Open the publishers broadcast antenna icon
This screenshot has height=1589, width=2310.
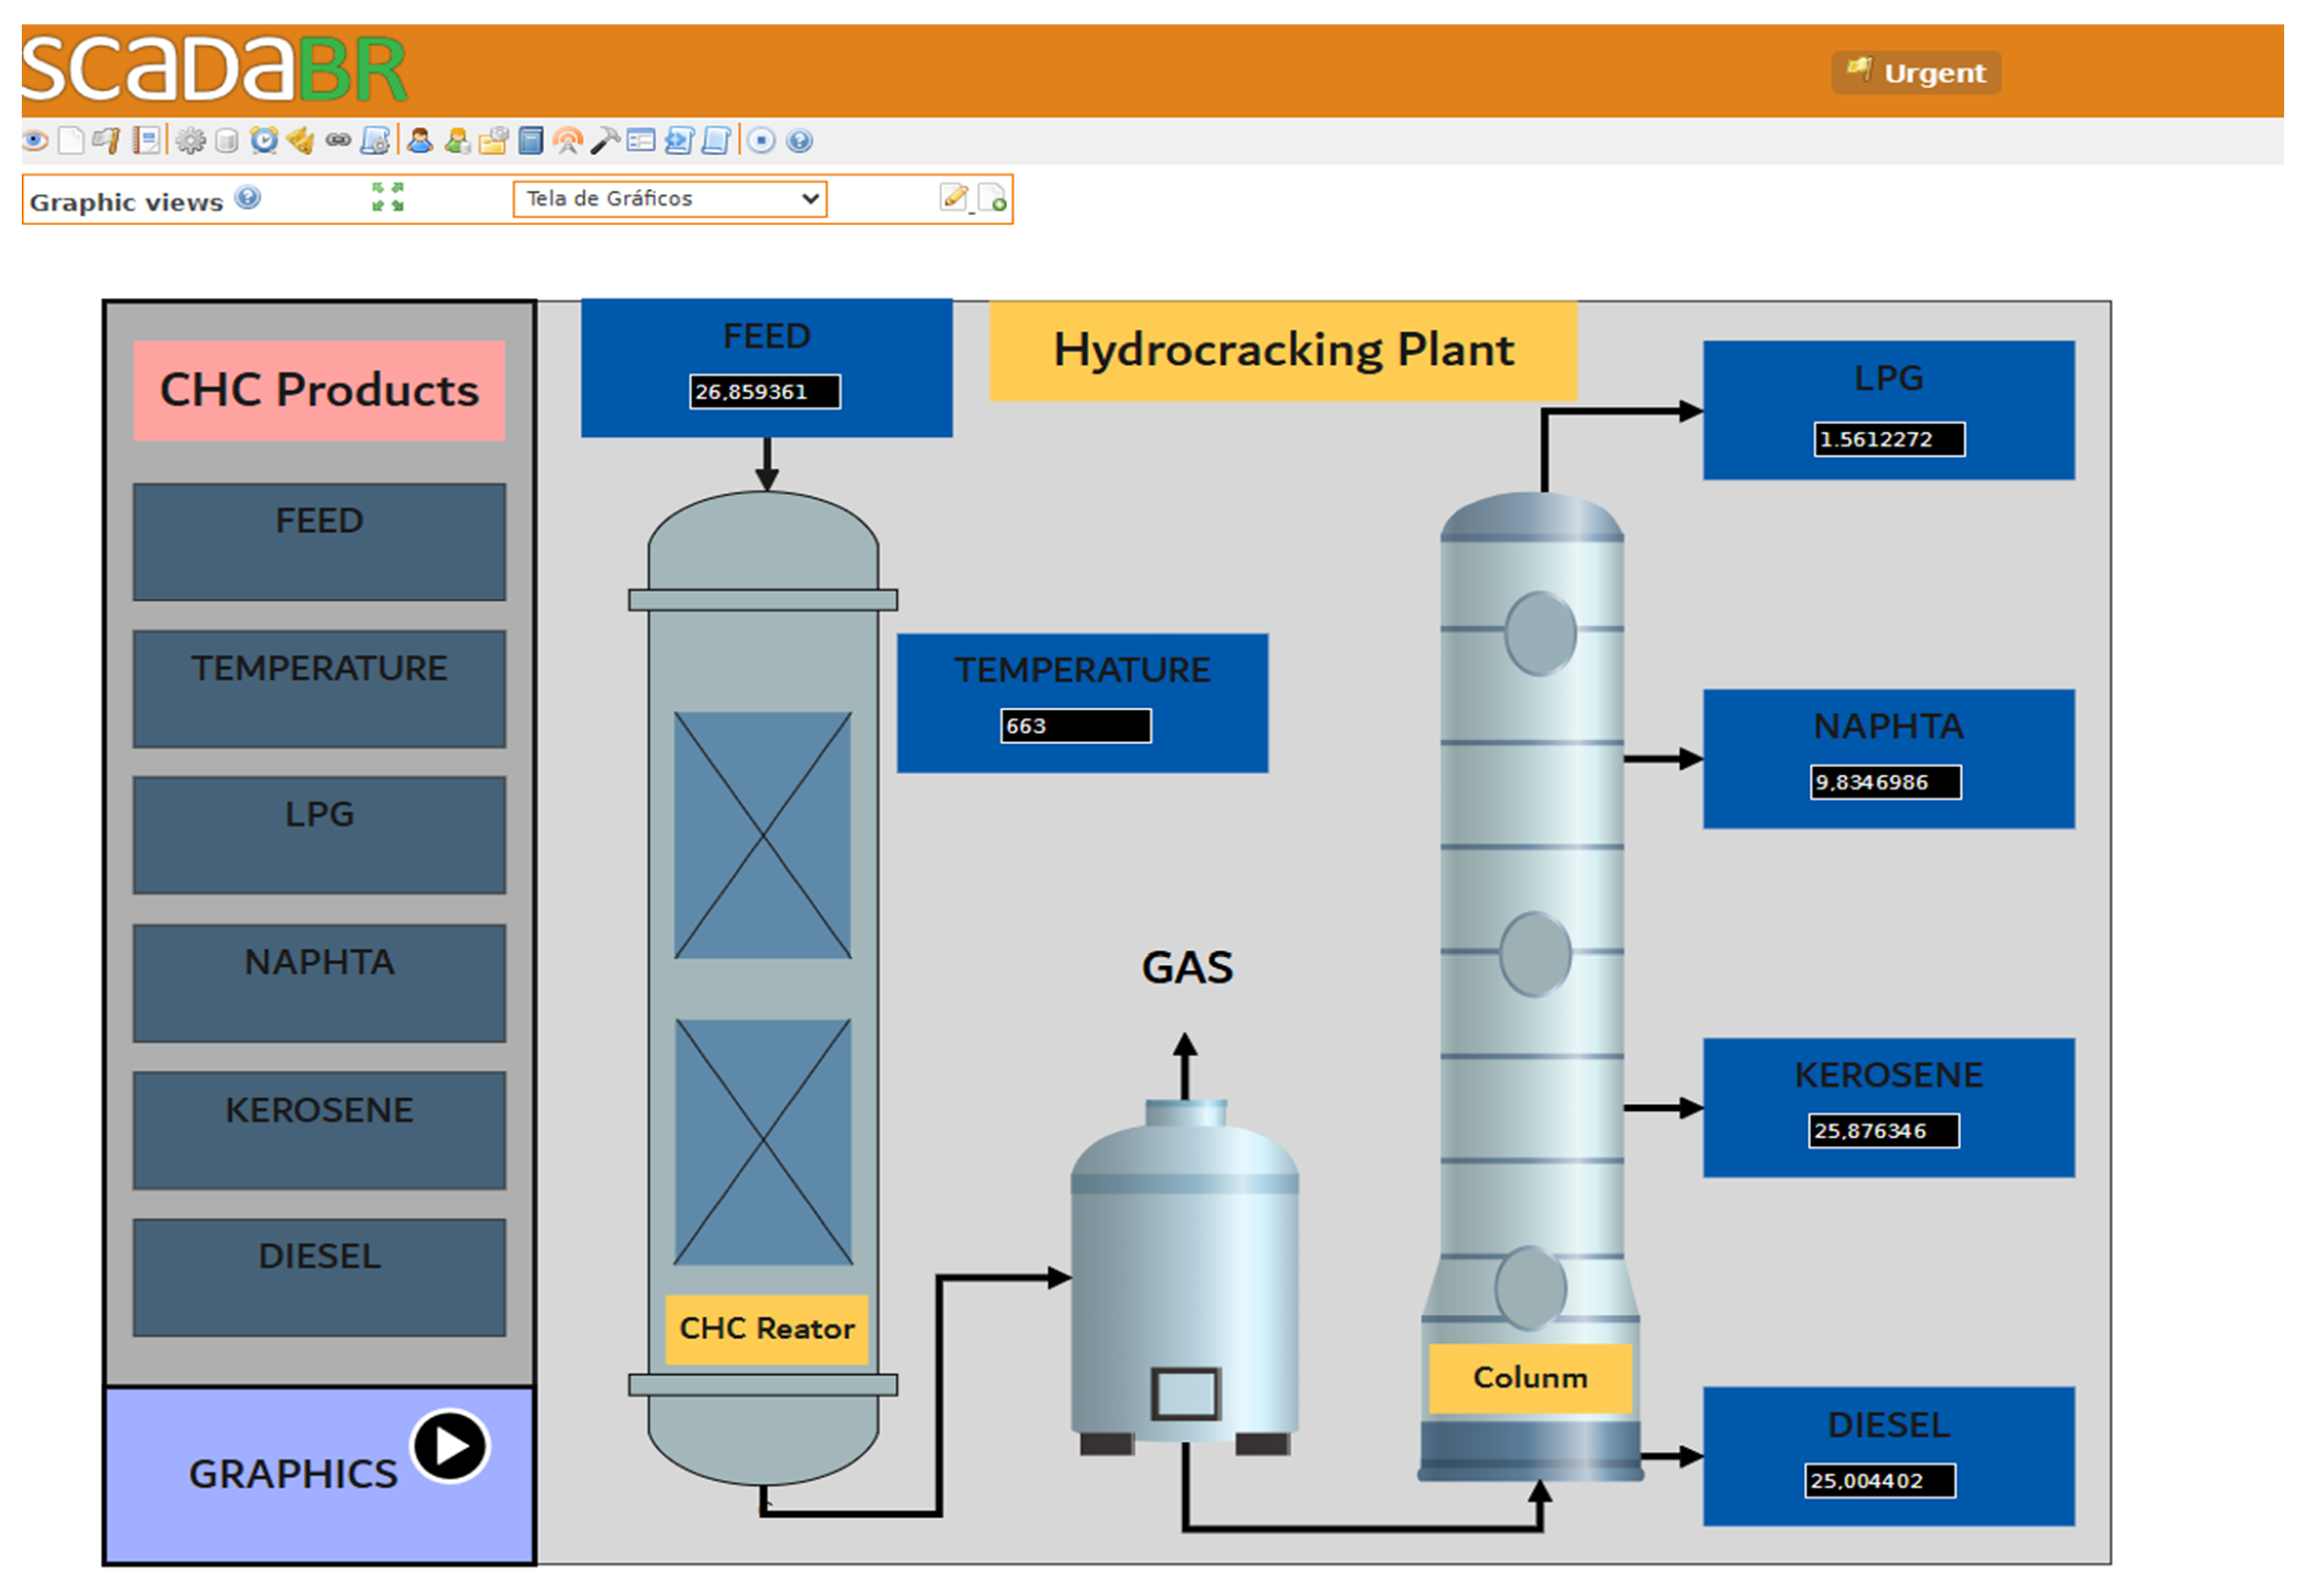click(568, 140)
